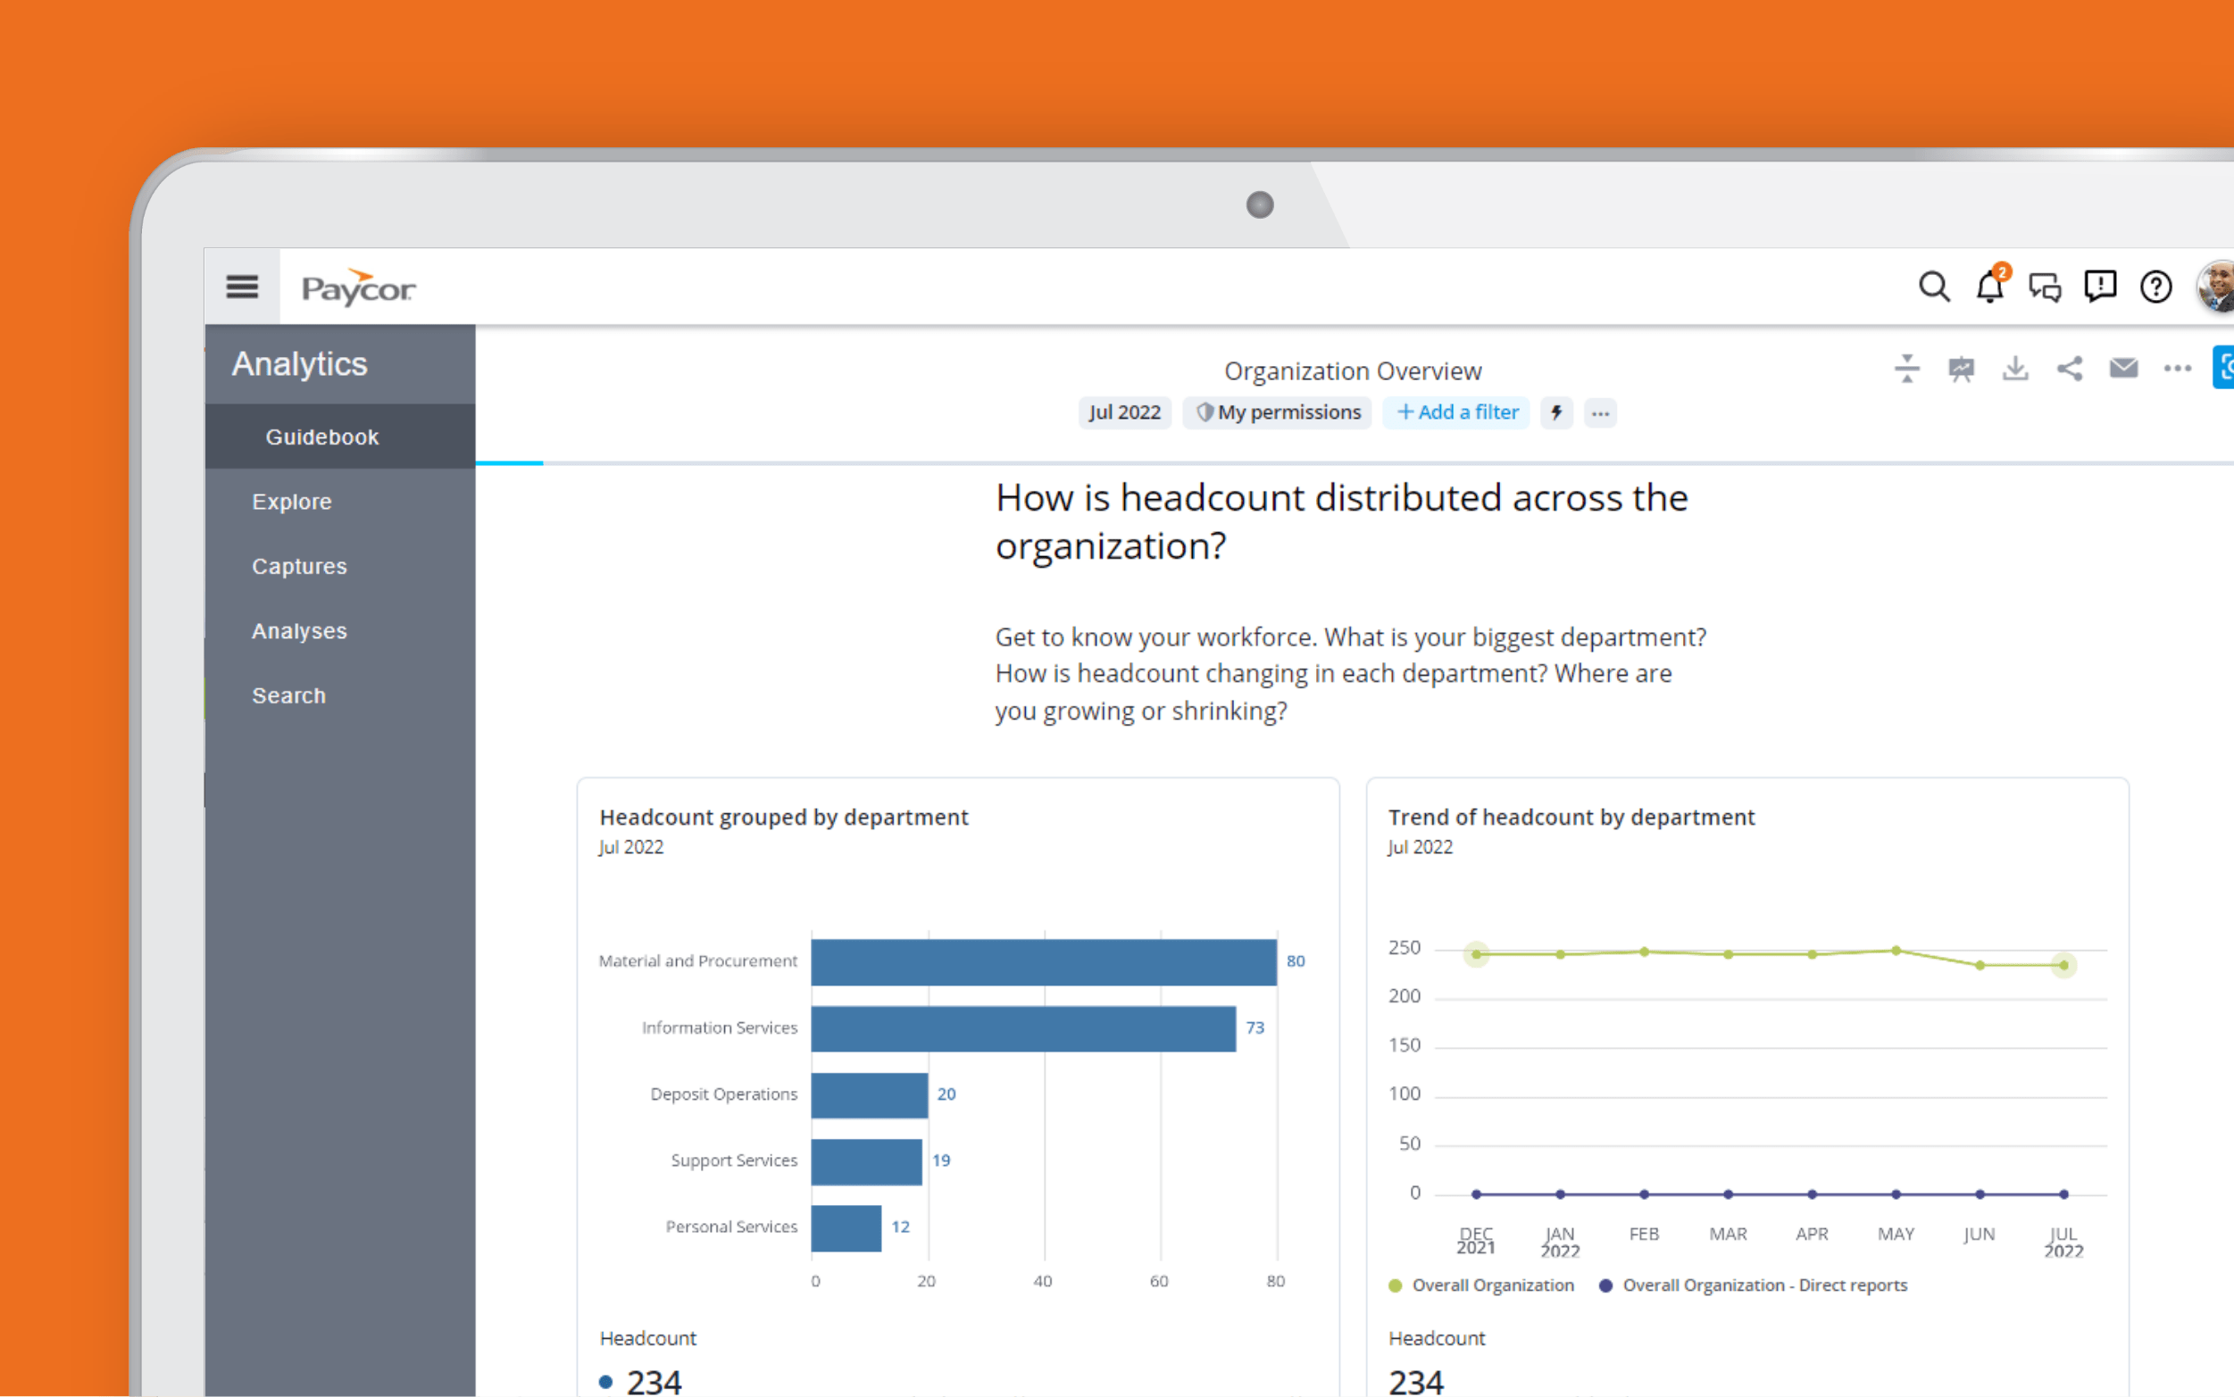Screen dimensions: 2234x1397
Task: Download the Organization Overview report
Action: (x=2015, y=369)
